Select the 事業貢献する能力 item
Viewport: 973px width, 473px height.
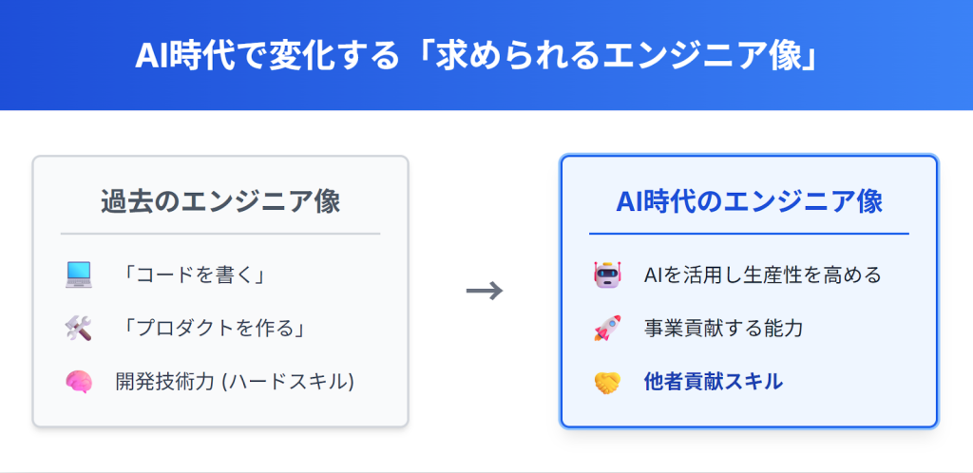(723, 329)
